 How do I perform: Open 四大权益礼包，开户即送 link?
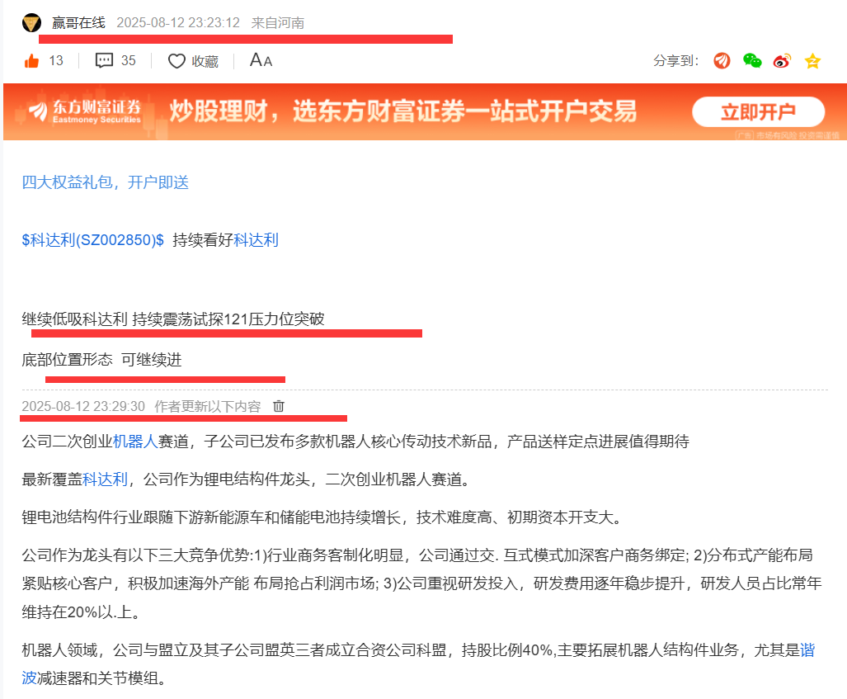(x=106, y=182)
